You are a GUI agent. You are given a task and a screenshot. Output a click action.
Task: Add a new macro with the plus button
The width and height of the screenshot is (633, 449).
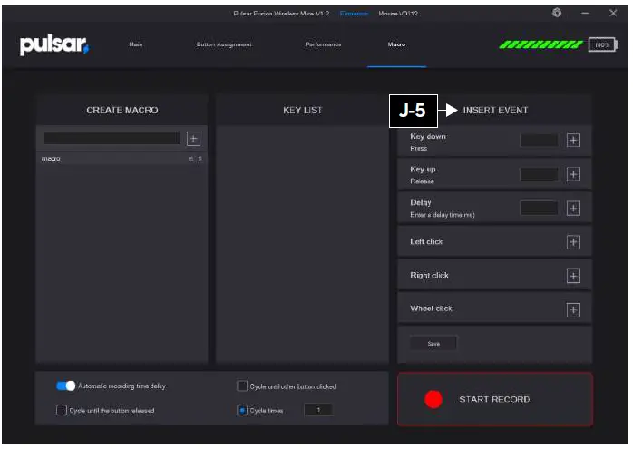point(193,139)
